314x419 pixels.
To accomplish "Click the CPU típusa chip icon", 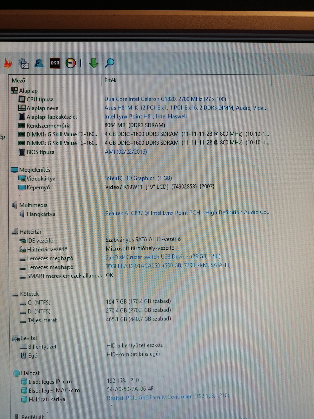I will click(x=22, y=99).
